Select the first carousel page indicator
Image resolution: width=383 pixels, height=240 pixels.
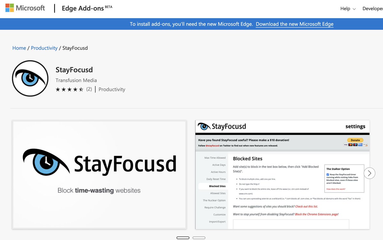pos(183,238)
